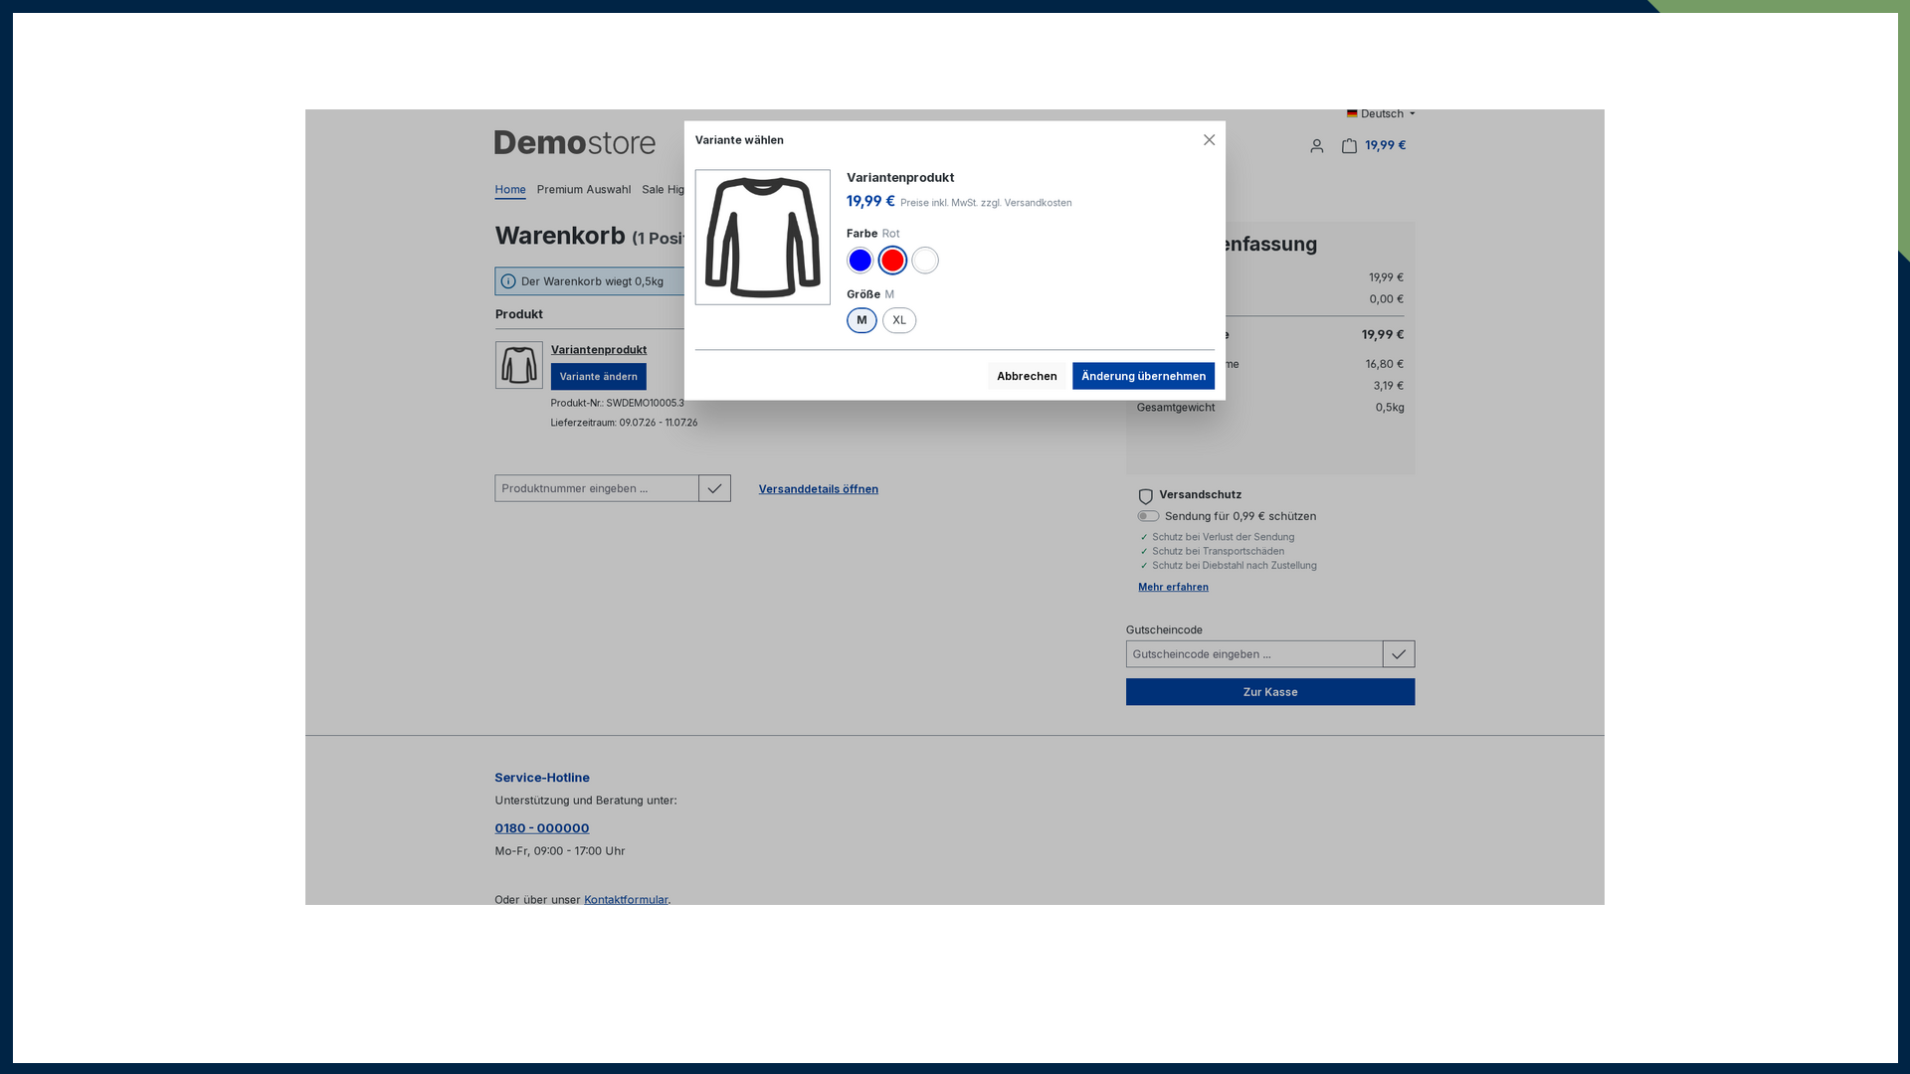The width and height of the screenshot is (1910, 1074).
Task: Click the shield icon beside Versandschutz
Action: click(1145, 496)
